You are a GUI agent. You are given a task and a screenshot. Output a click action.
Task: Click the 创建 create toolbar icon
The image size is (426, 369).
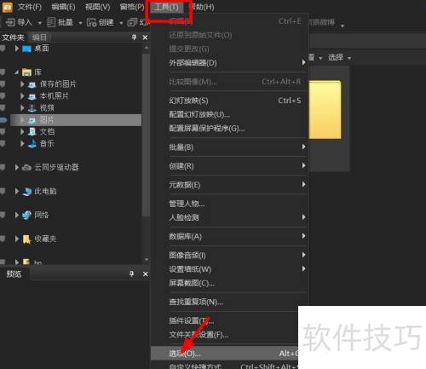click(91, 22)
